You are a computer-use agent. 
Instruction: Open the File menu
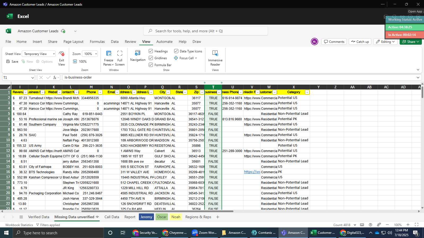pyautogui.click(x=8, y=42)
